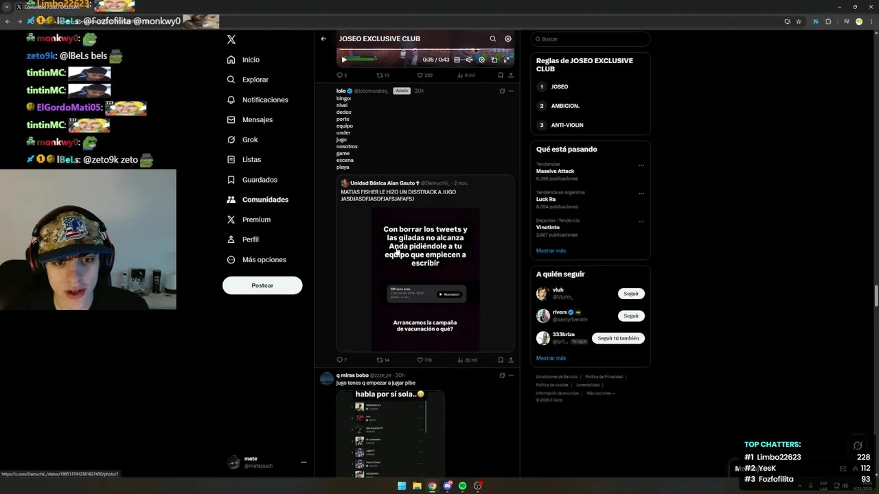
Task: Click Grok icon on lolo's post
Action: pos(502,91)
